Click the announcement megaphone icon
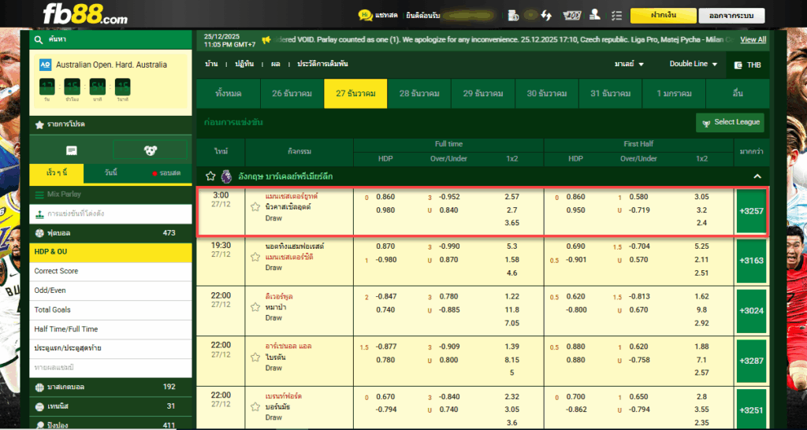807x430 pixels. click(x=266, y=39)
